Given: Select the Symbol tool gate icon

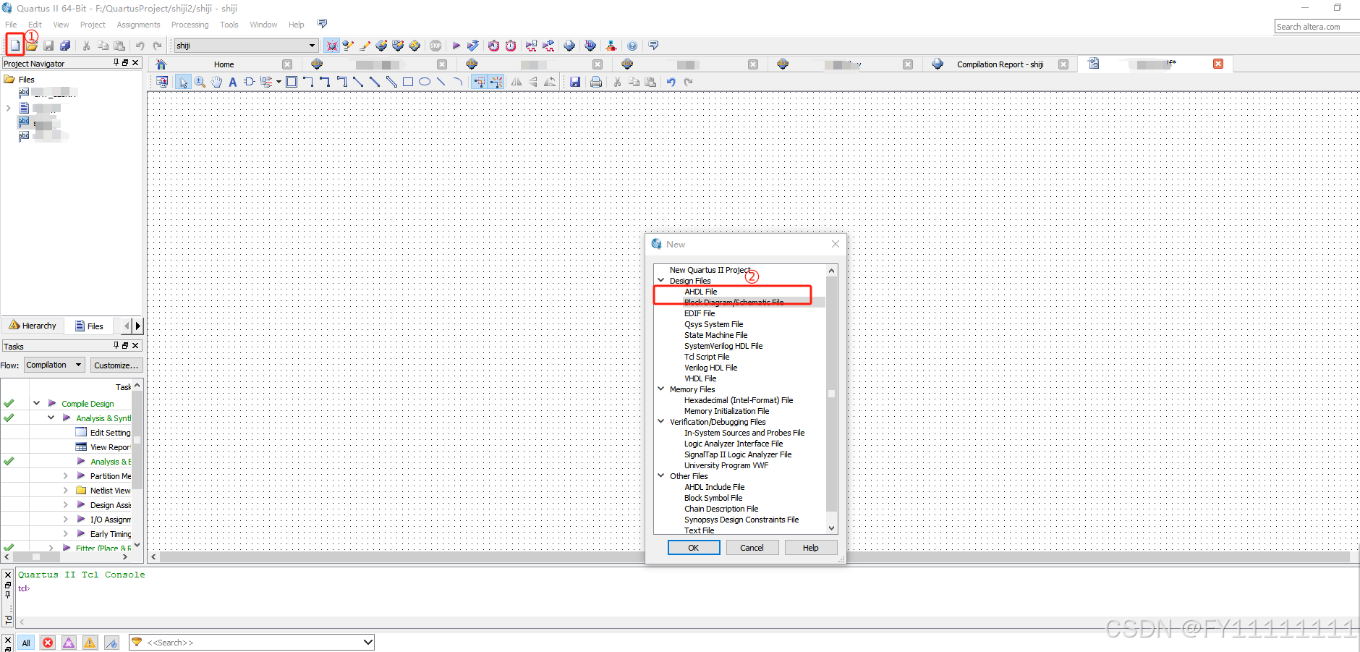Looking at the screenshot, I should click(x=249, y=82).
